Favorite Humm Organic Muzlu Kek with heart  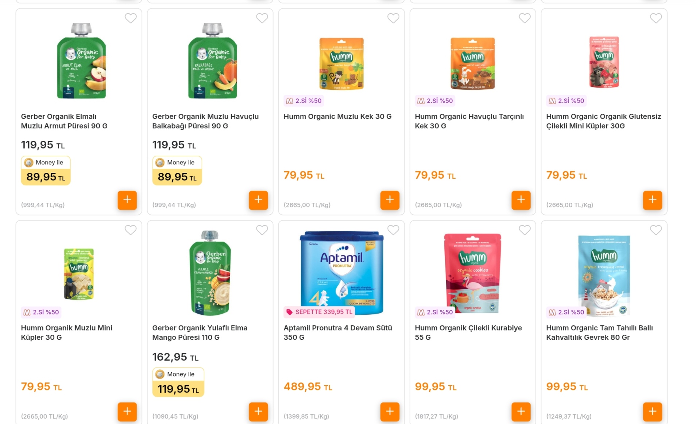(x=393, y=18)
